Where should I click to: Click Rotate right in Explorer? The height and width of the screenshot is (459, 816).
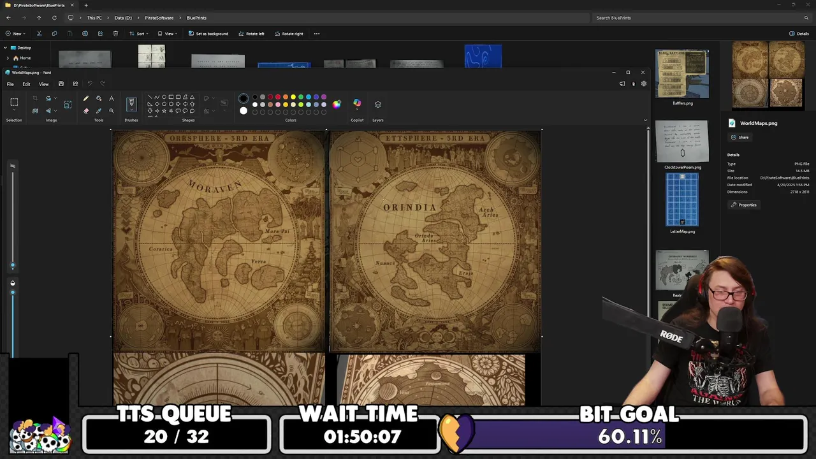tap(288, 33)
